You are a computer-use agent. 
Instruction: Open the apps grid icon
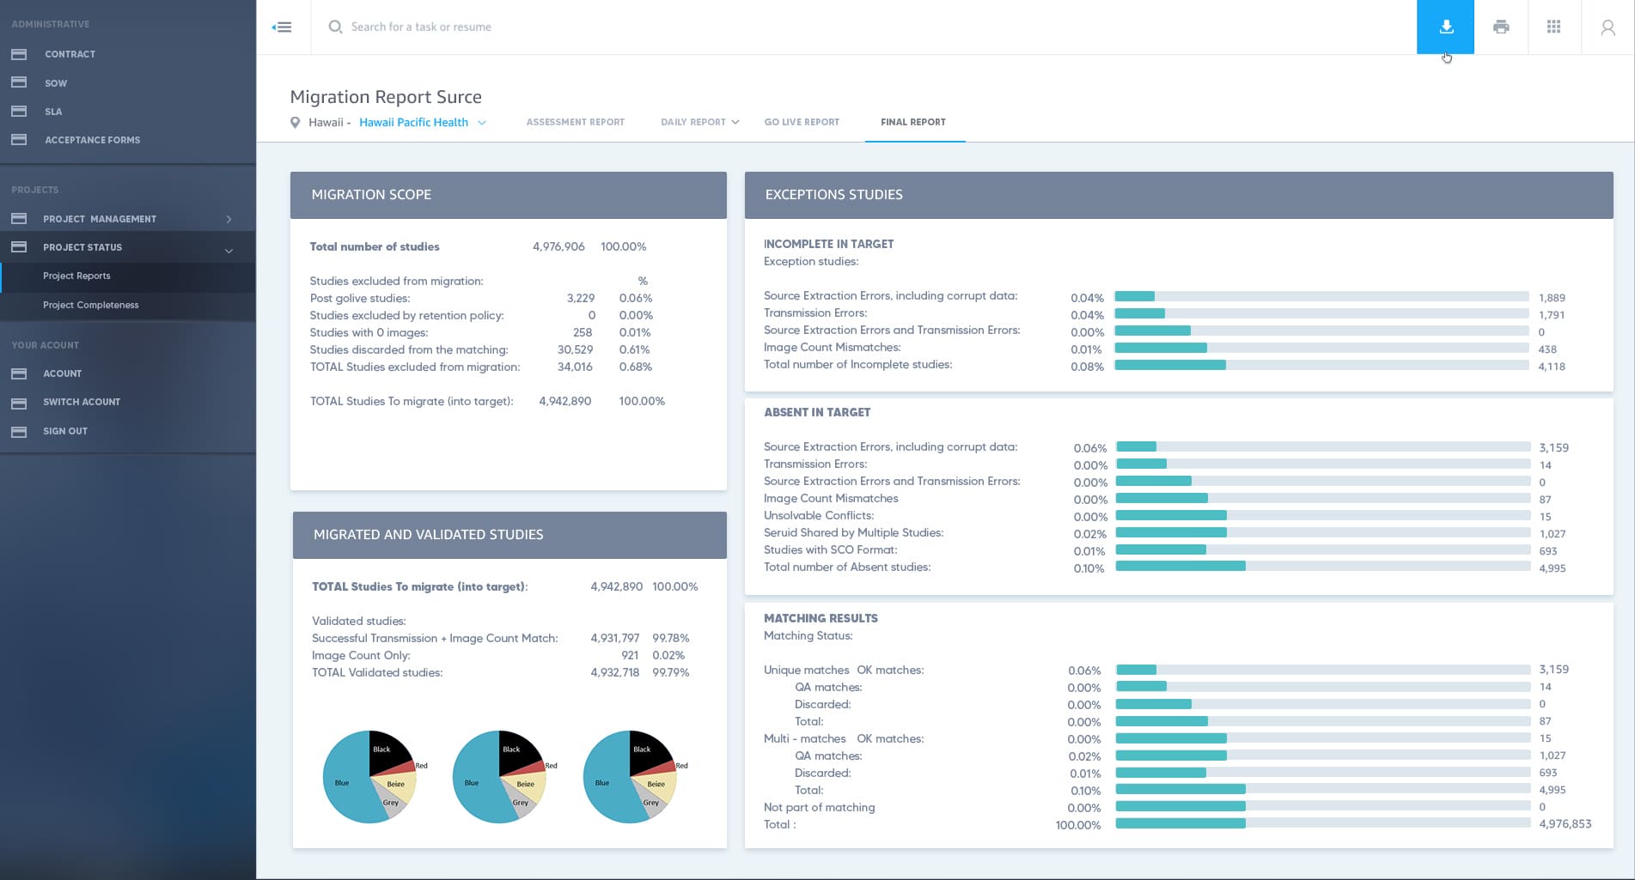1553,27
